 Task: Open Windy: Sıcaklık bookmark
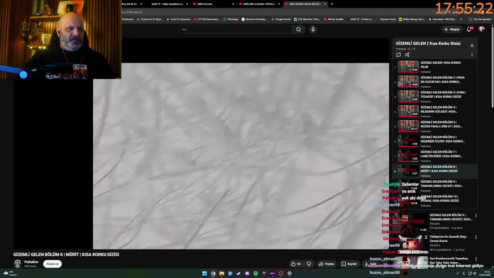pyautogui.click(x=333, y=19)
